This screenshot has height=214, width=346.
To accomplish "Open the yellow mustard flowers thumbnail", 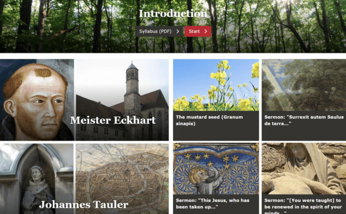I will click(216, 85).
